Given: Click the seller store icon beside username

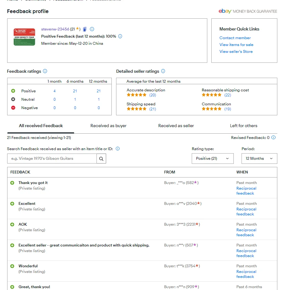Looking at the screenshot, I should [85, 29].
